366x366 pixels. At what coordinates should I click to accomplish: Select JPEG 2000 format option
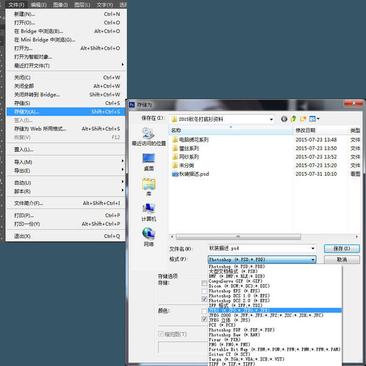[x=274, y=315]
